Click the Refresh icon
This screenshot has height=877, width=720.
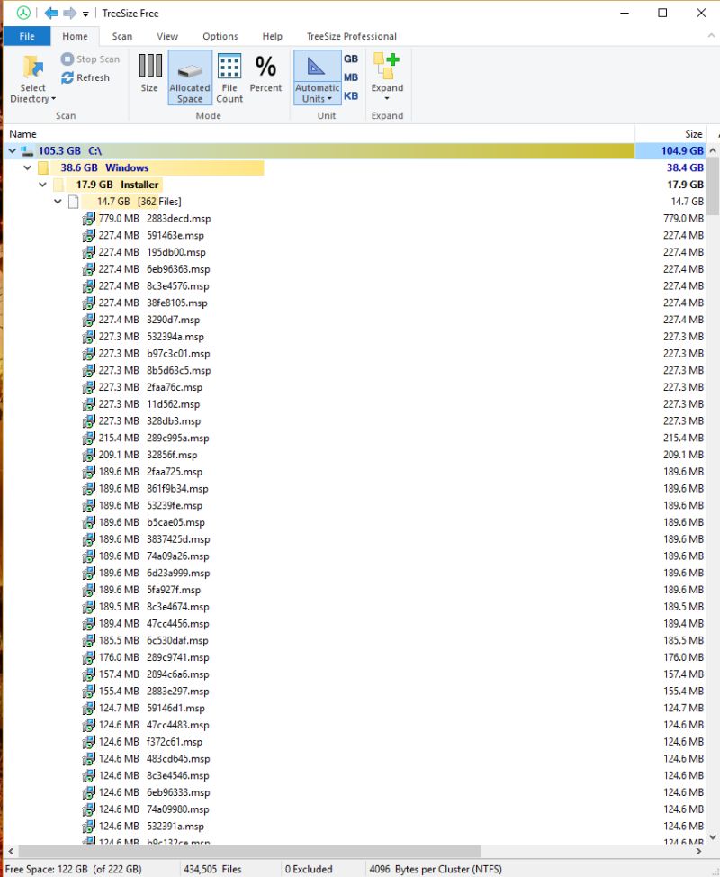pos(67,77)
